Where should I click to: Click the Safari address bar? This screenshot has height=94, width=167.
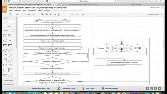83,1
